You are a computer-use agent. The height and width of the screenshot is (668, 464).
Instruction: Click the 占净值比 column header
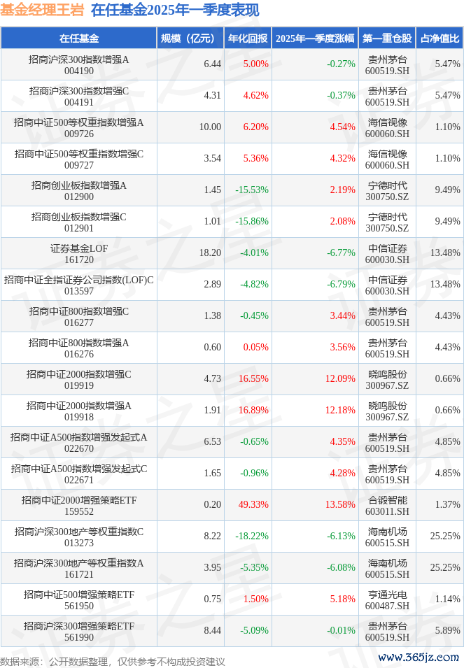[x=440, y=38]
